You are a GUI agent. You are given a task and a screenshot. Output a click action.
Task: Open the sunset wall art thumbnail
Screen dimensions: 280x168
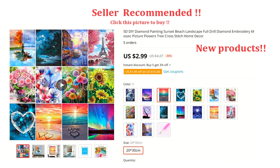[54, 151]
